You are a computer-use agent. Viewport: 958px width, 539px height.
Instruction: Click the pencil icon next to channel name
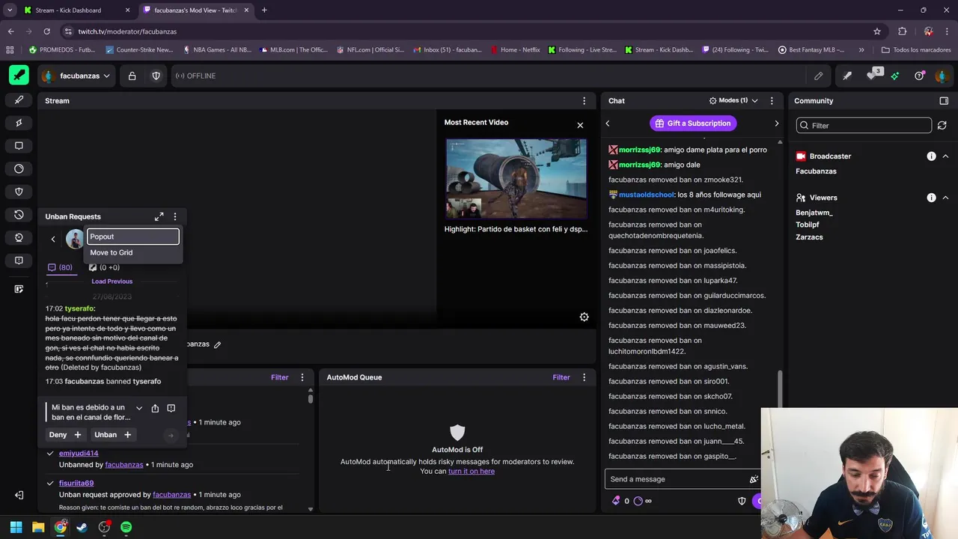(218, 344)
